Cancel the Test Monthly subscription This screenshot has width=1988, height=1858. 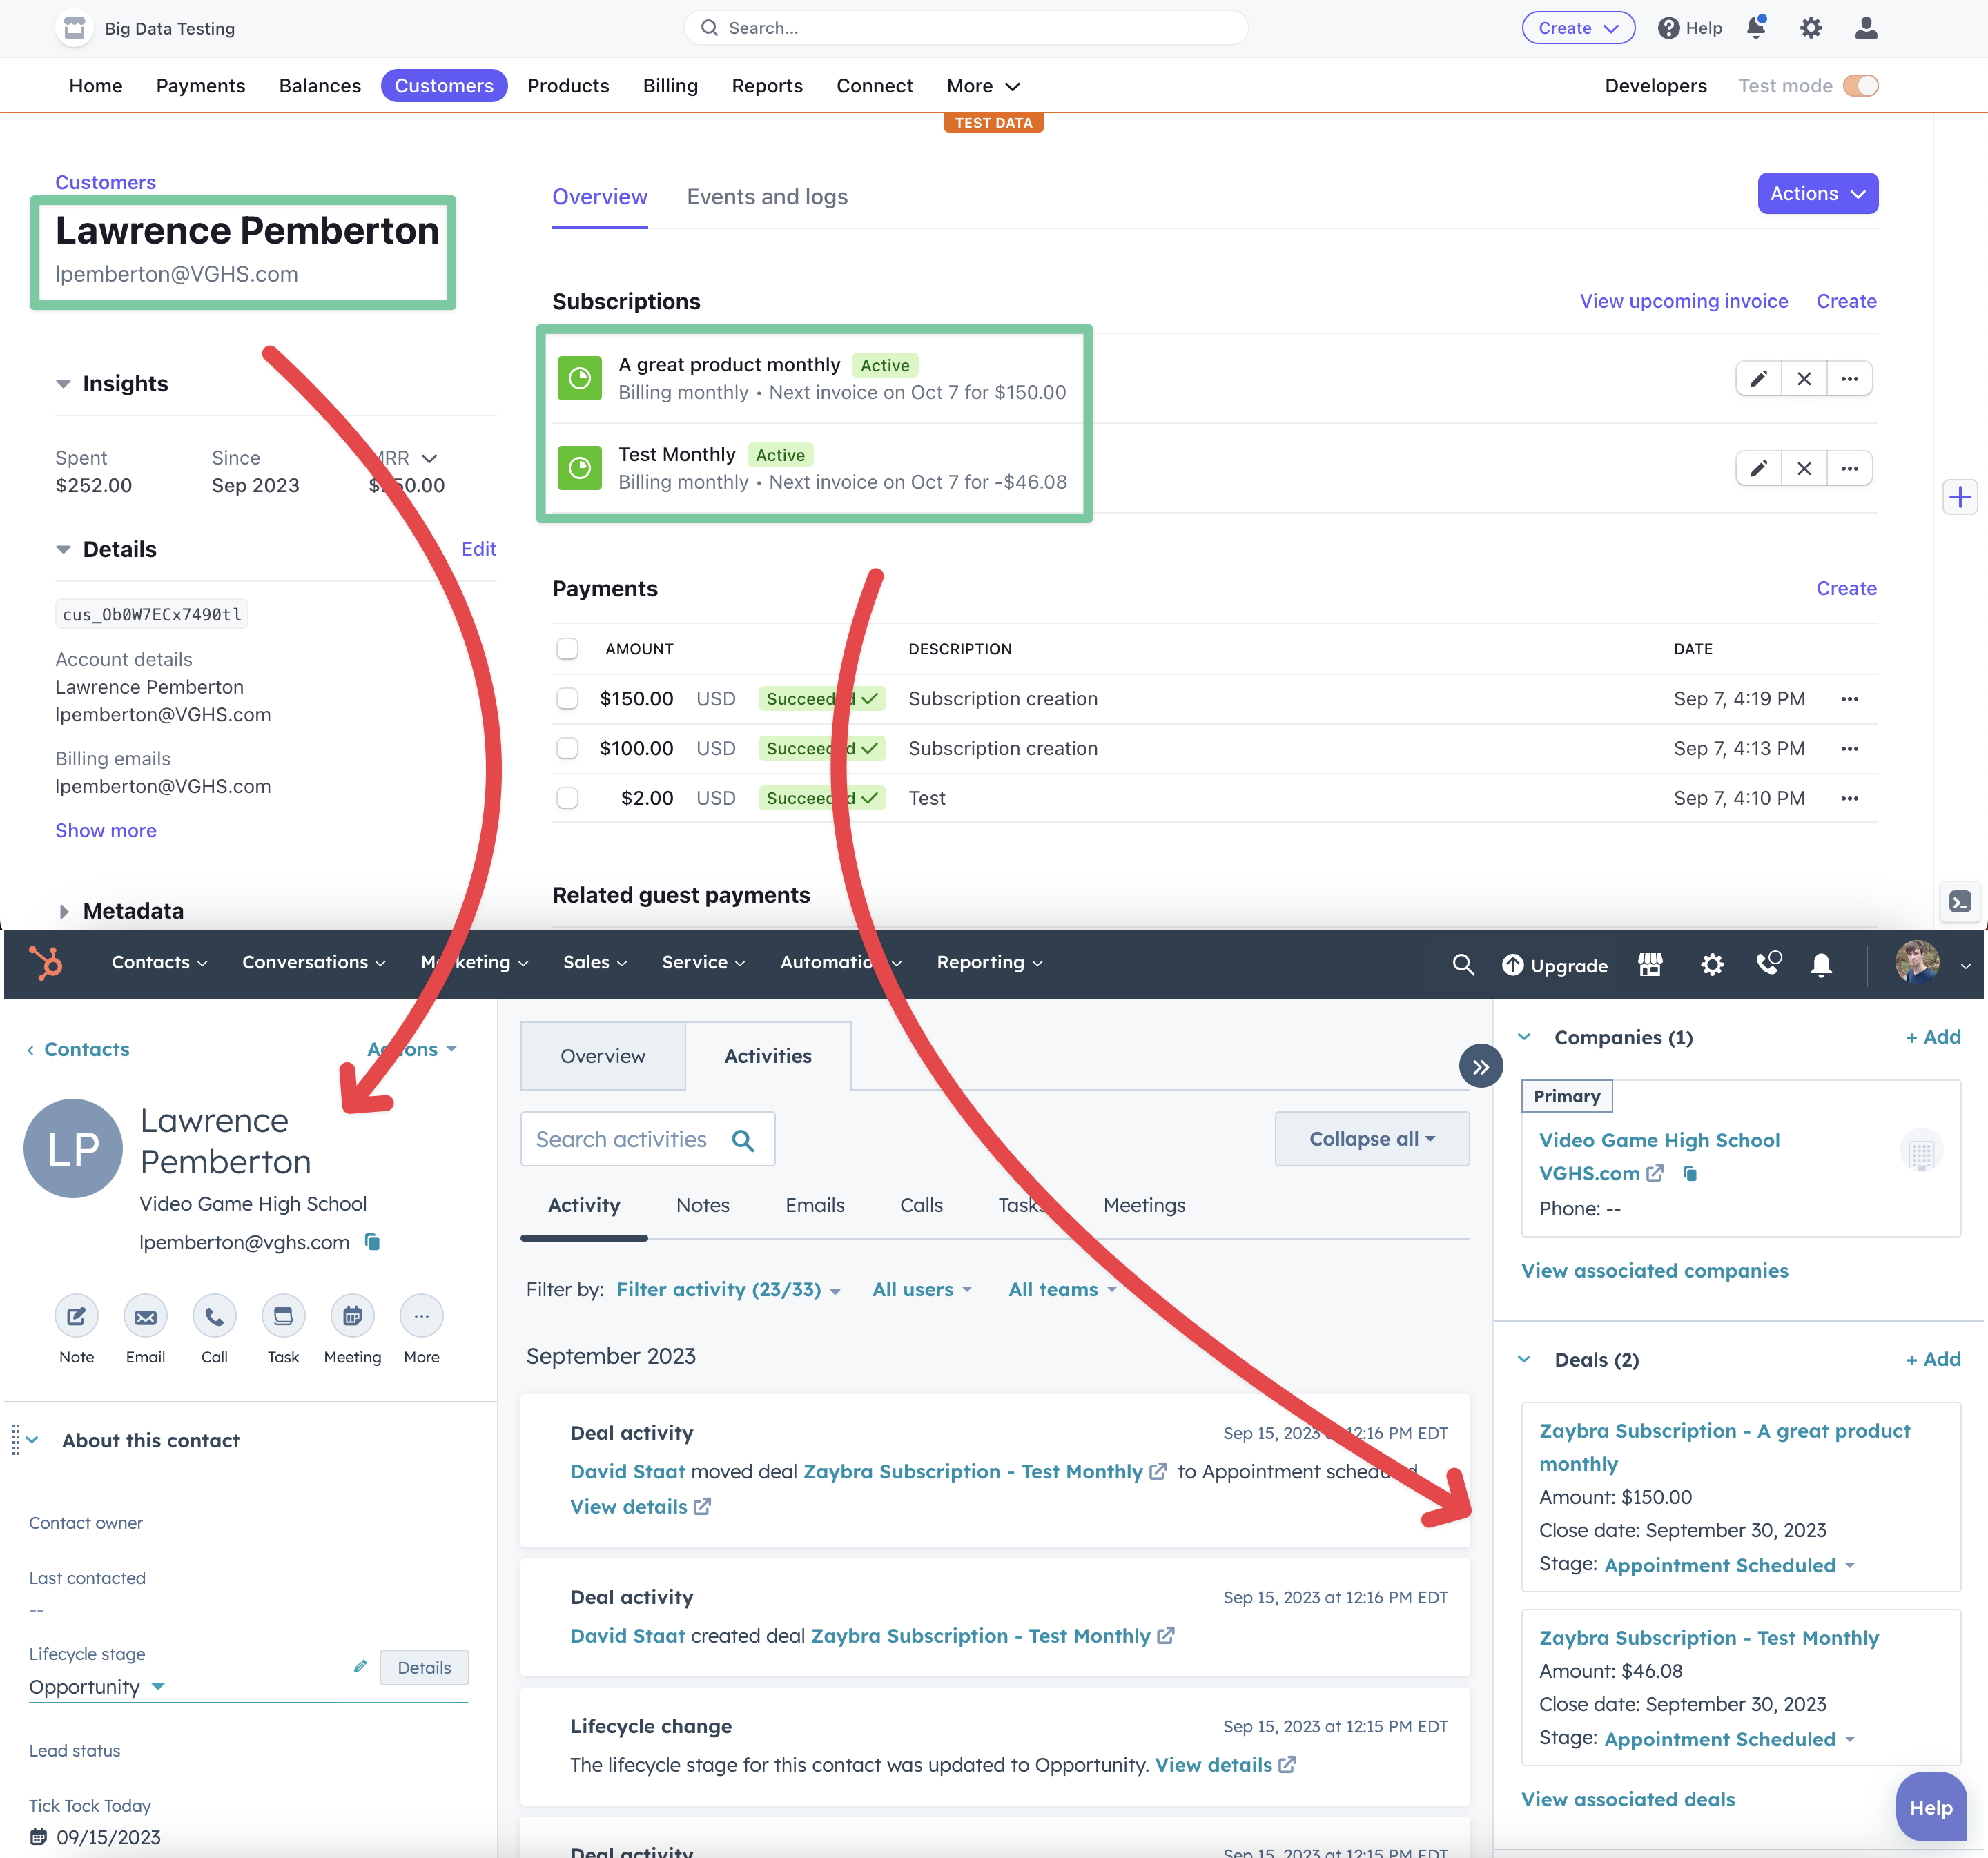point(1804,468)
